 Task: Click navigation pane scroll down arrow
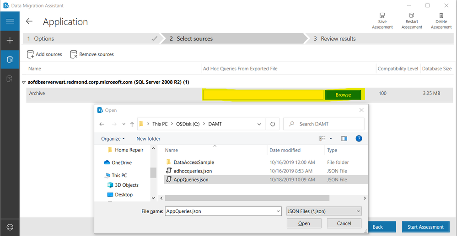coord(153,198)
